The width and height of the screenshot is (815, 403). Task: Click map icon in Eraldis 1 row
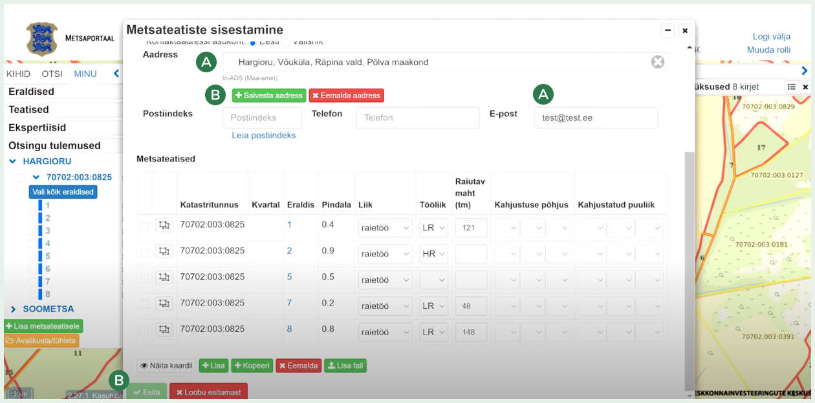pos(164,225)
